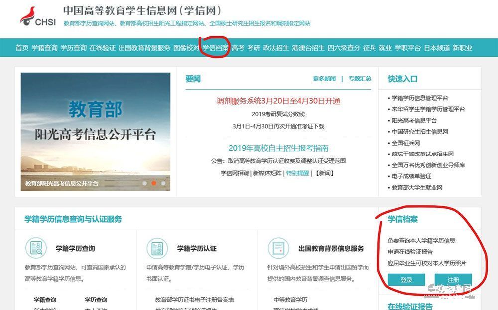Image resolution: width=498 pixels, height=310 pixels.
Task: Open 【新闻】 link
Action: pyautogui.click(x=324, y=173)
